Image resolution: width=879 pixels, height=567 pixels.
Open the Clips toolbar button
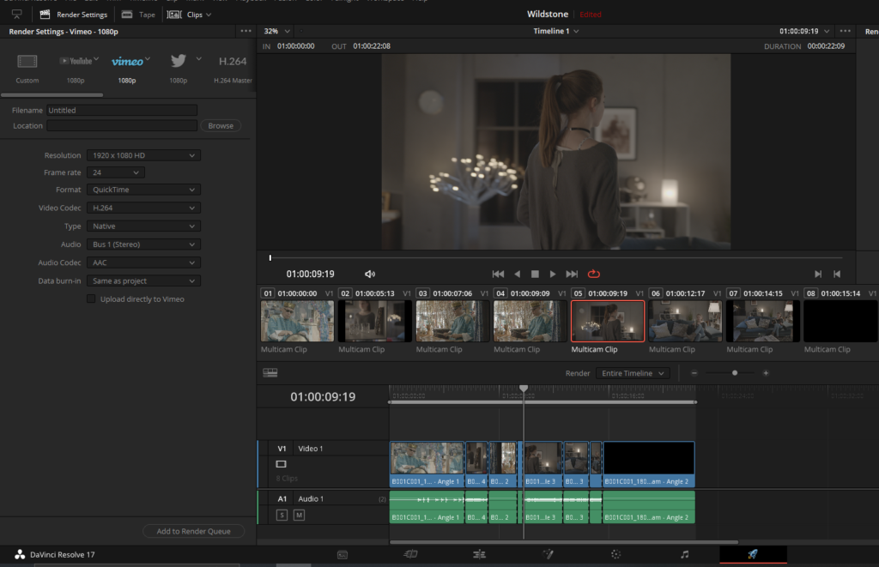pos(190,15)
